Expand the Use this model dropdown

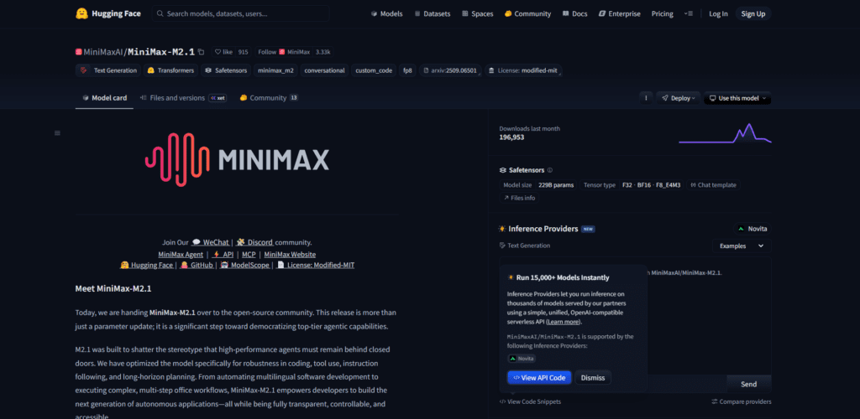pyautogui.click(x=737, y=98)
